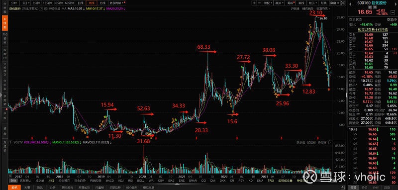Select the 日线 daily period

click(x=81, y=3)
